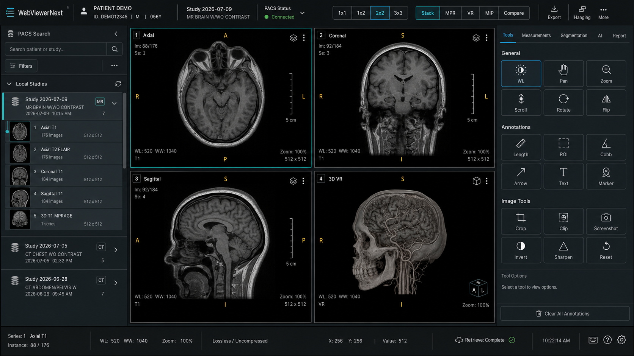
Task: Select the WL window-level tool
Action: [x=521, y=73]
